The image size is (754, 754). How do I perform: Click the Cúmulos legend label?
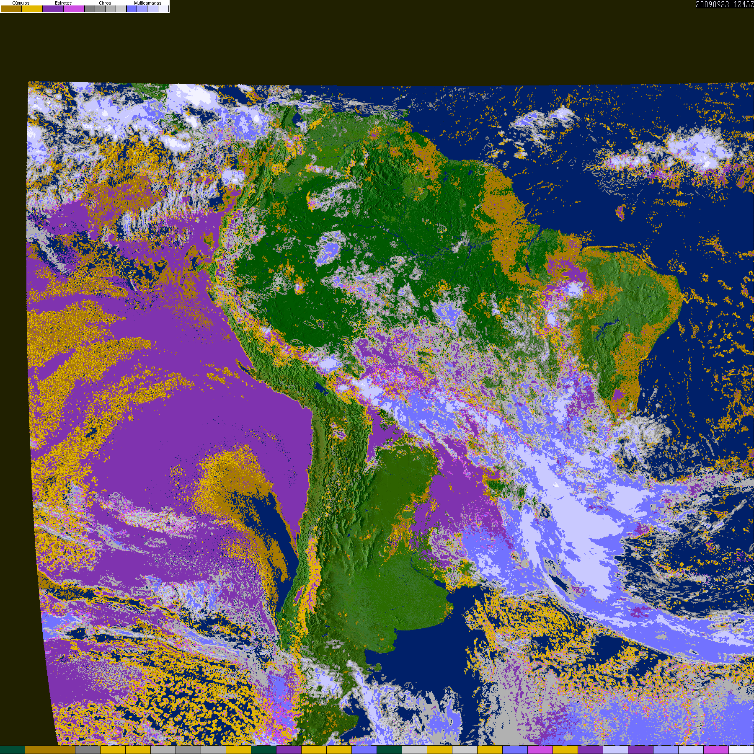[x=21, y=3]
